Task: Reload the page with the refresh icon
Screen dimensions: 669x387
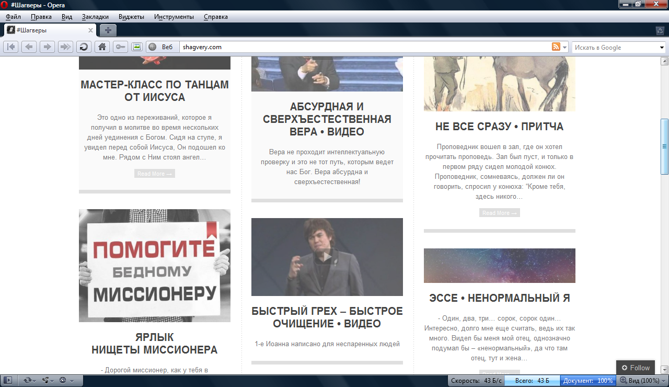Action: tap(84, 47)
